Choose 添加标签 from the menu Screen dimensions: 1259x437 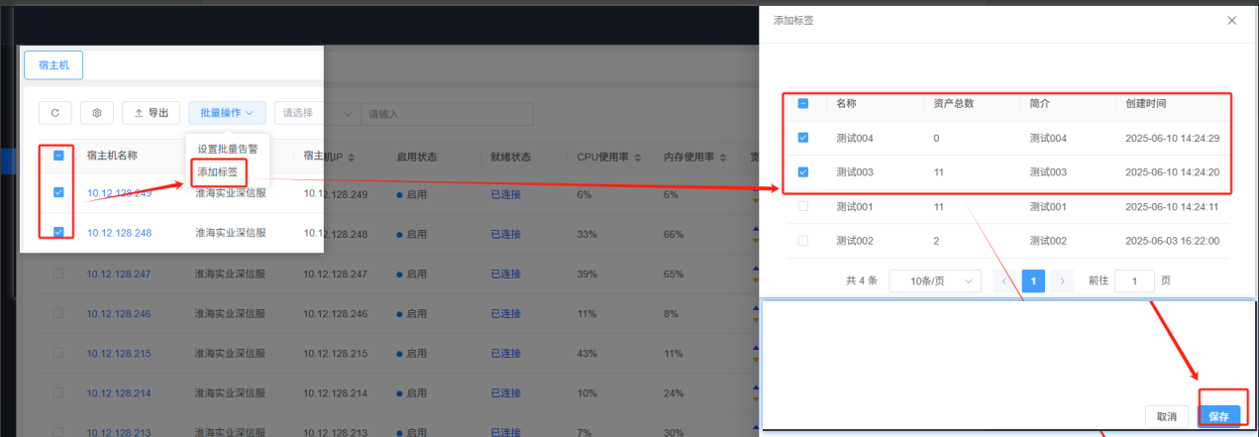(217, 171)
